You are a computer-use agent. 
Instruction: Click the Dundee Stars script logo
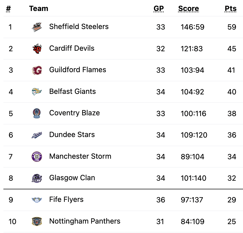click(x=37, y=135)
